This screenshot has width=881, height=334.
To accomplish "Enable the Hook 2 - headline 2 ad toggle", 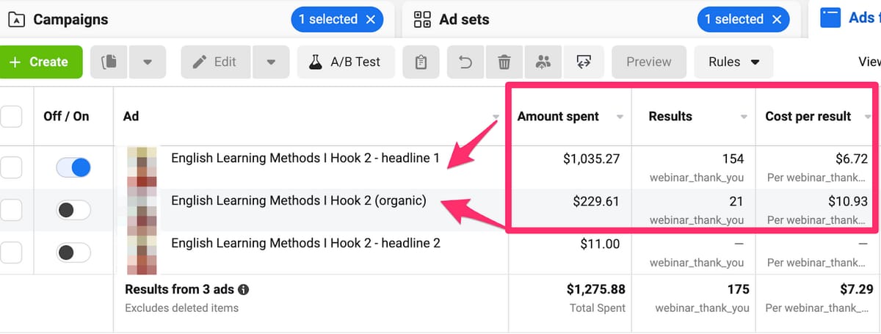I will click(73, 253).
